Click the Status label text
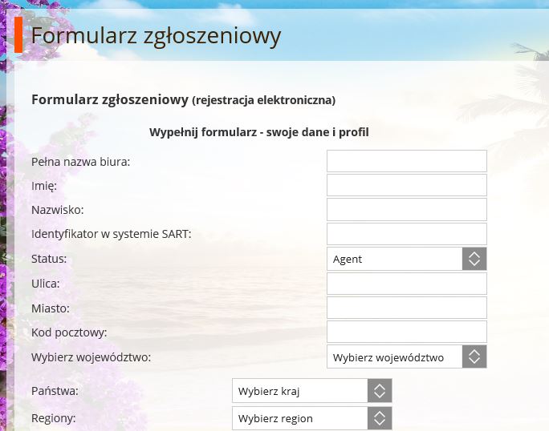The width and height of the screenshot is (549, 431). click(49, 259)
